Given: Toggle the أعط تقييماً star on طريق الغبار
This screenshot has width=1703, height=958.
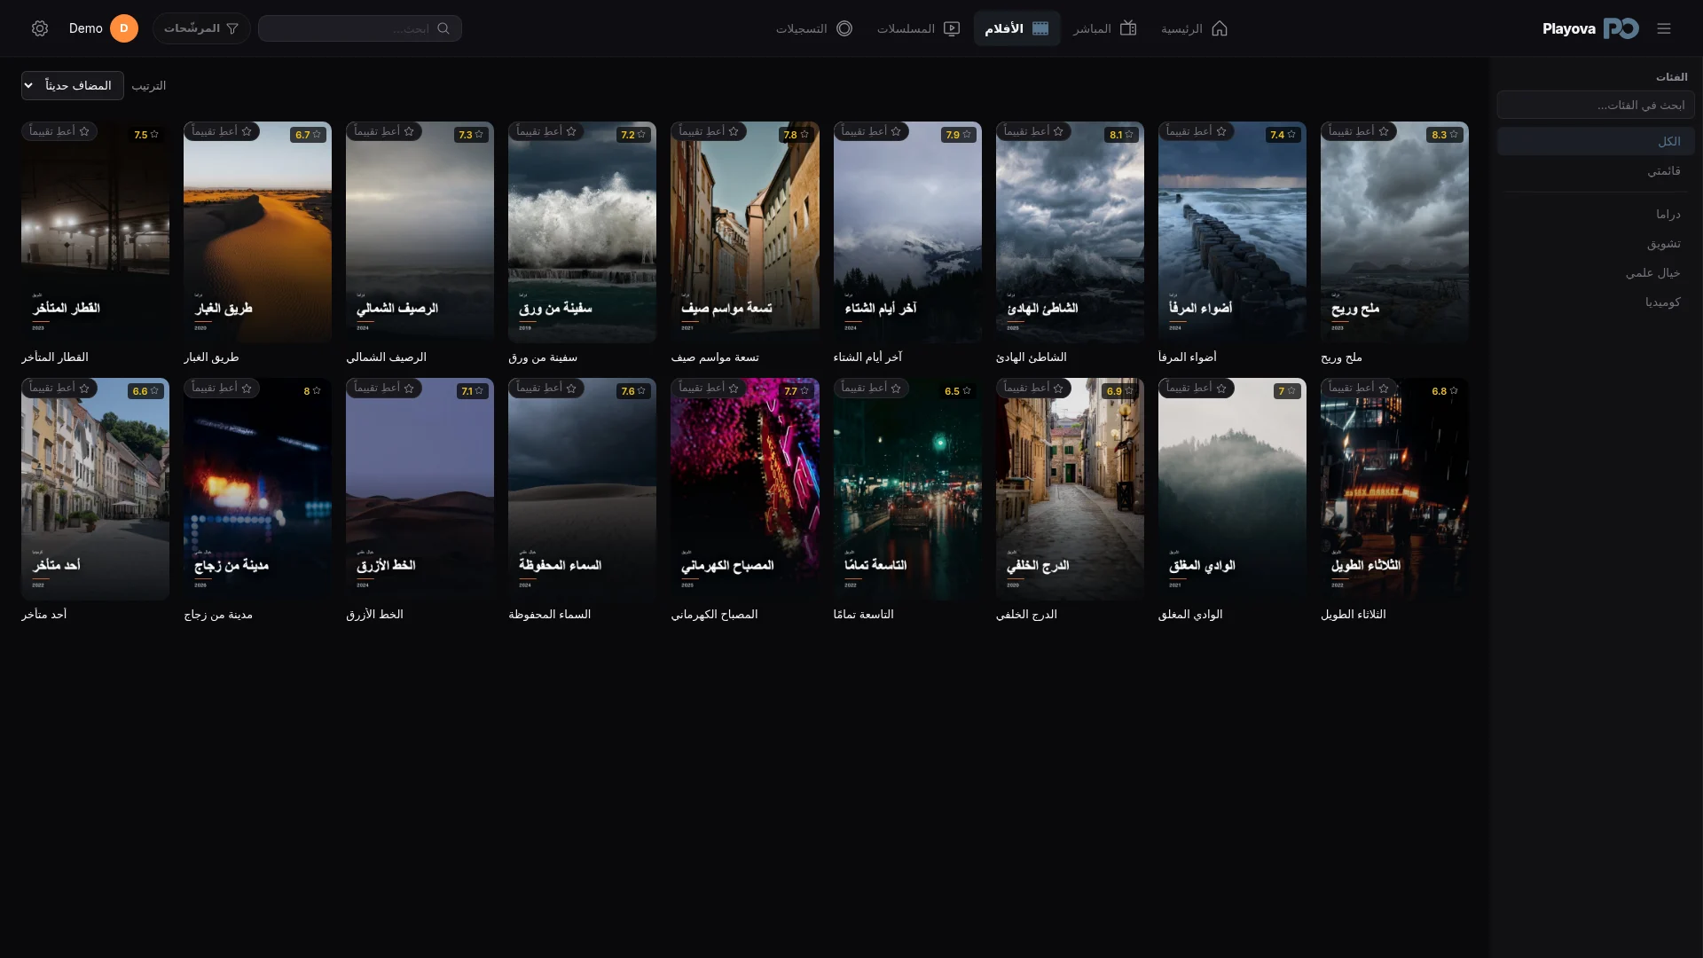Looking at the screenshot, I should pyautogui.click(x=222, y=131).
